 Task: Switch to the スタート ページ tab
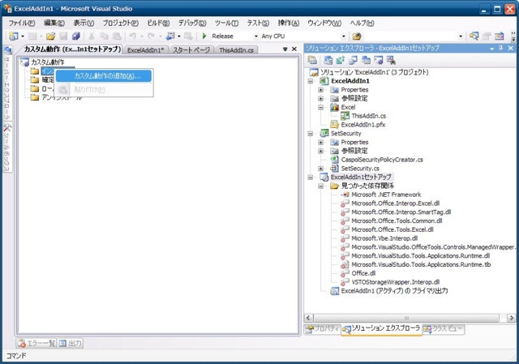[x=191, y=50]
